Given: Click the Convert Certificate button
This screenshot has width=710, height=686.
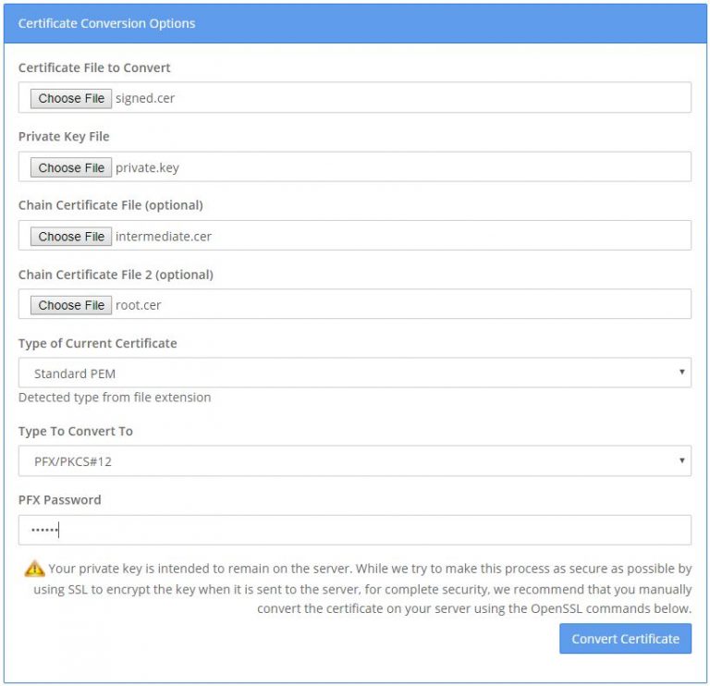Looking at the screenshot, I should 625,639.
